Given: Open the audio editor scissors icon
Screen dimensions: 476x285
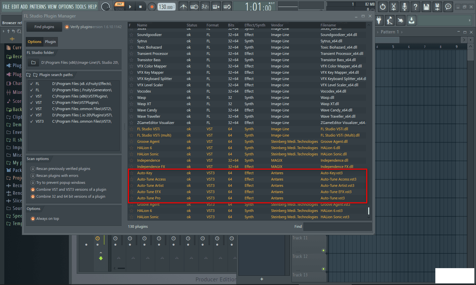Looking at the screenshot, I should [x=394, y=6].
